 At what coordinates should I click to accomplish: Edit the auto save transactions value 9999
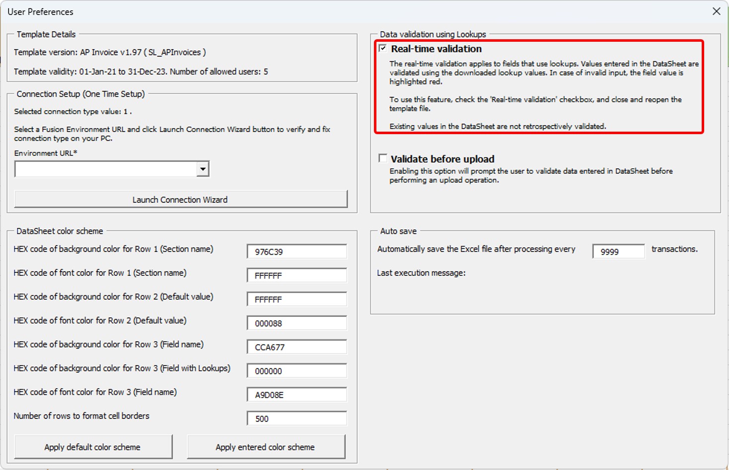tap(618, 251)
